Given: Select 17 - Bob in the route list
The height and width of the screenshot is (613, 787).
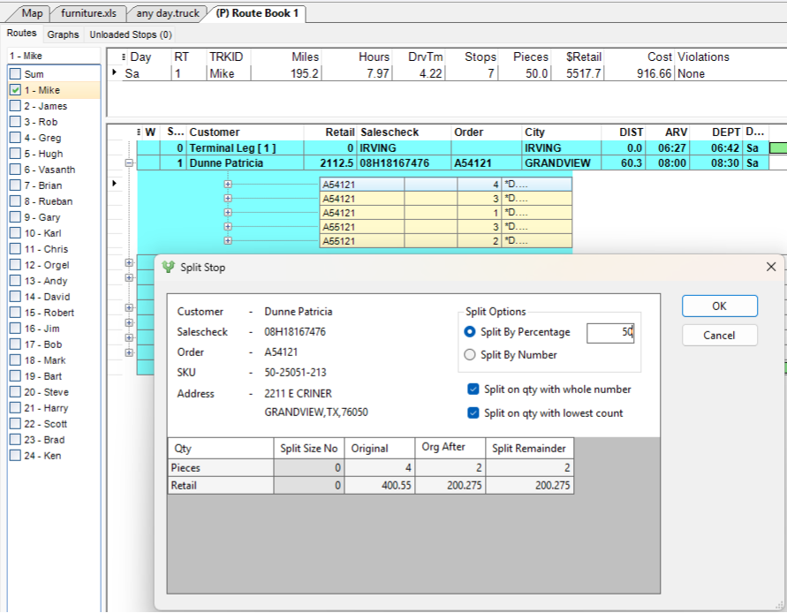Looking at the screenshot, I should coord(43,344).
